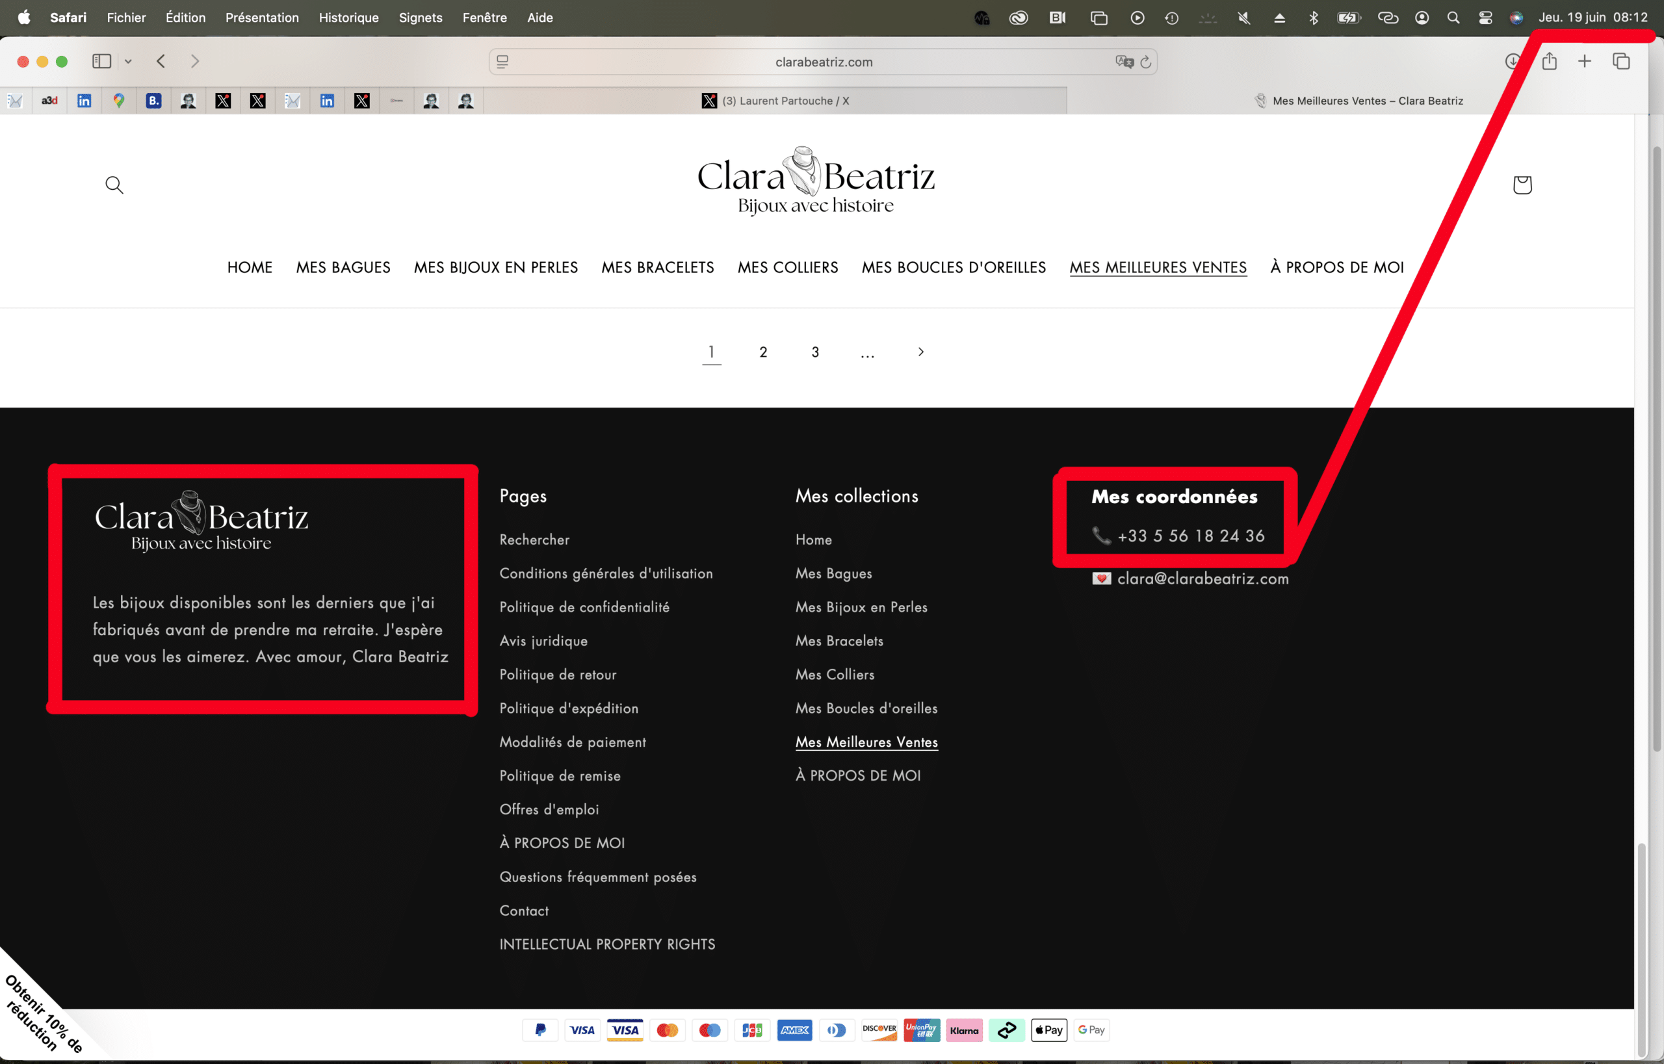Open the Apple menu
The height and width of the screenshot is (1064, 1664).
24,18
